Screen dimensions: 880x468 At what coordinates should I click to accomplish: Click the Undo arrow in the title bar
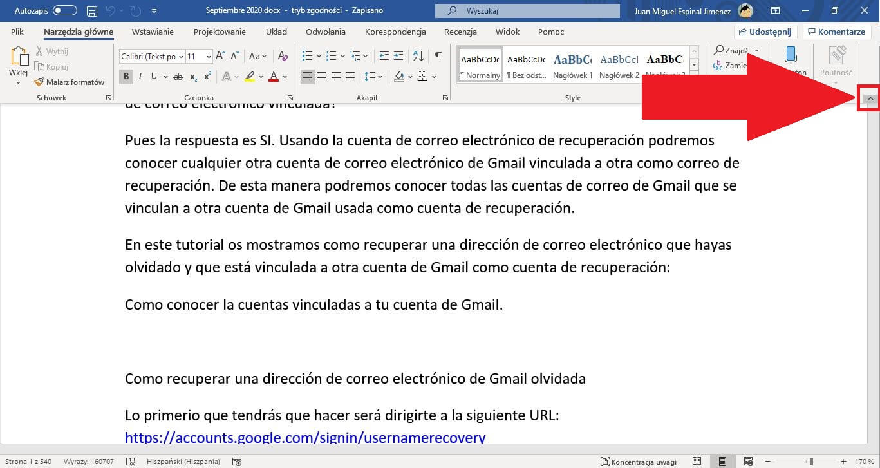coord(110,11)
